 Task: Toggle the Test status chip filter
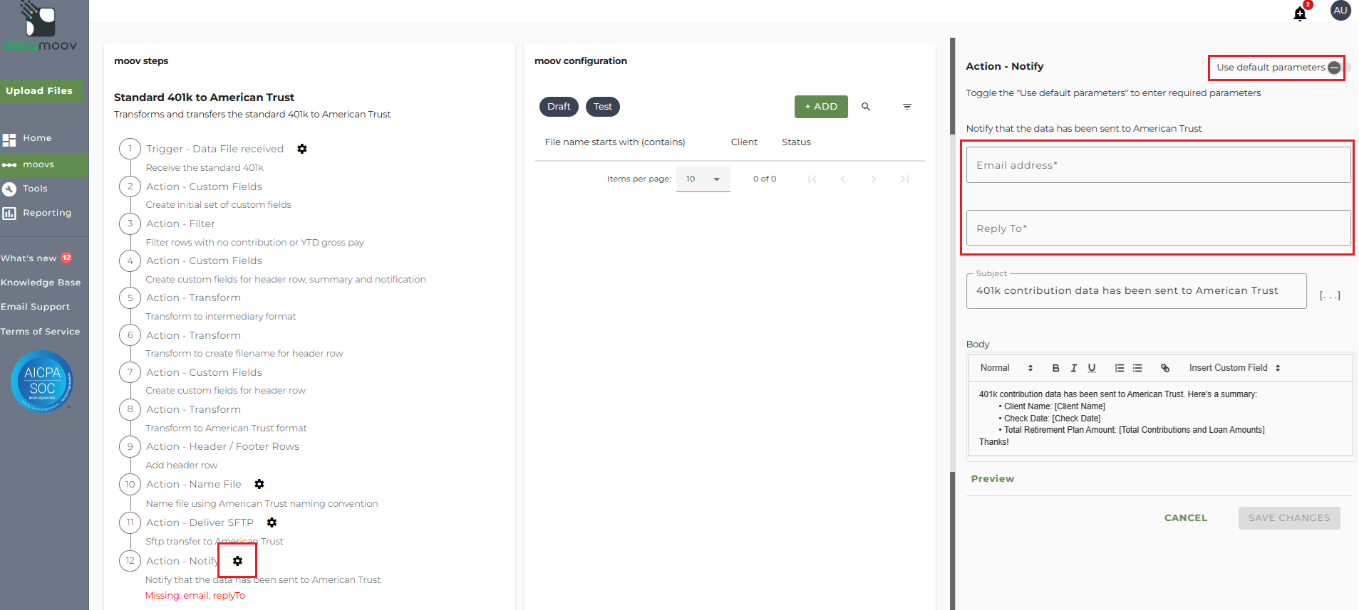coord(603,107)
